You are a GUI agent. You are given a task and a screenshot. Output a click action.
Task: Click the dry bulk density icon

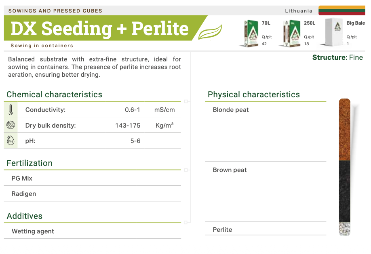(x=11, y=125)
